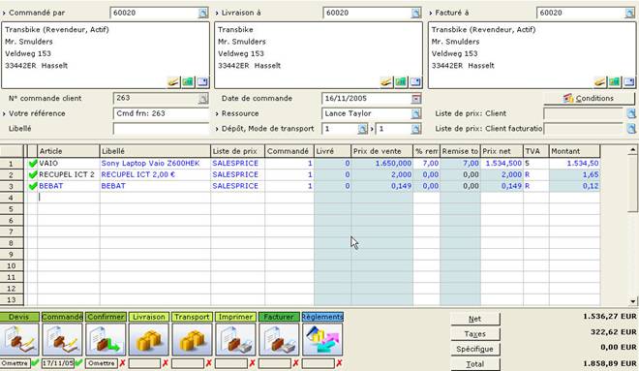Click green icon in Commandé par address box
Image resolution: width=639 pixels, height=371 pixels.
pyautogui.click(x=188, y=82)
